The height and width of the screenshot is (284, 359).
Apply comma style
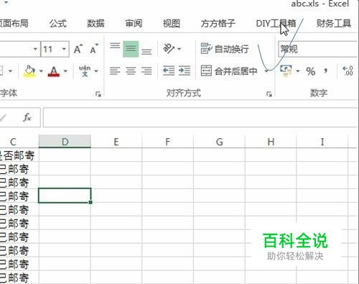[325, 71]
